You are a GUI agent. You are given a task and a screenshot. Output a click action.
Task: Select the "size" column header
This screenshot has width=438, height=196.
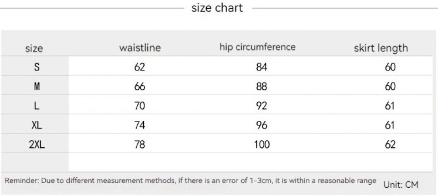coord(34,48)
